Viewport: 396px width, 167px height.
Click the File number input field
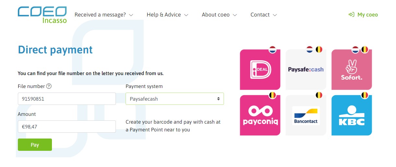67,99
